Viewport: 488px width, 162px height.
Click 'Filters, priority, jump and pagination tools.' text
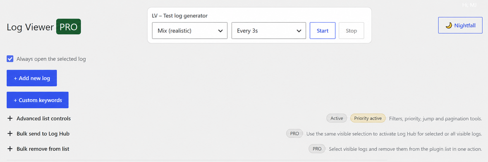click(435, 119)
